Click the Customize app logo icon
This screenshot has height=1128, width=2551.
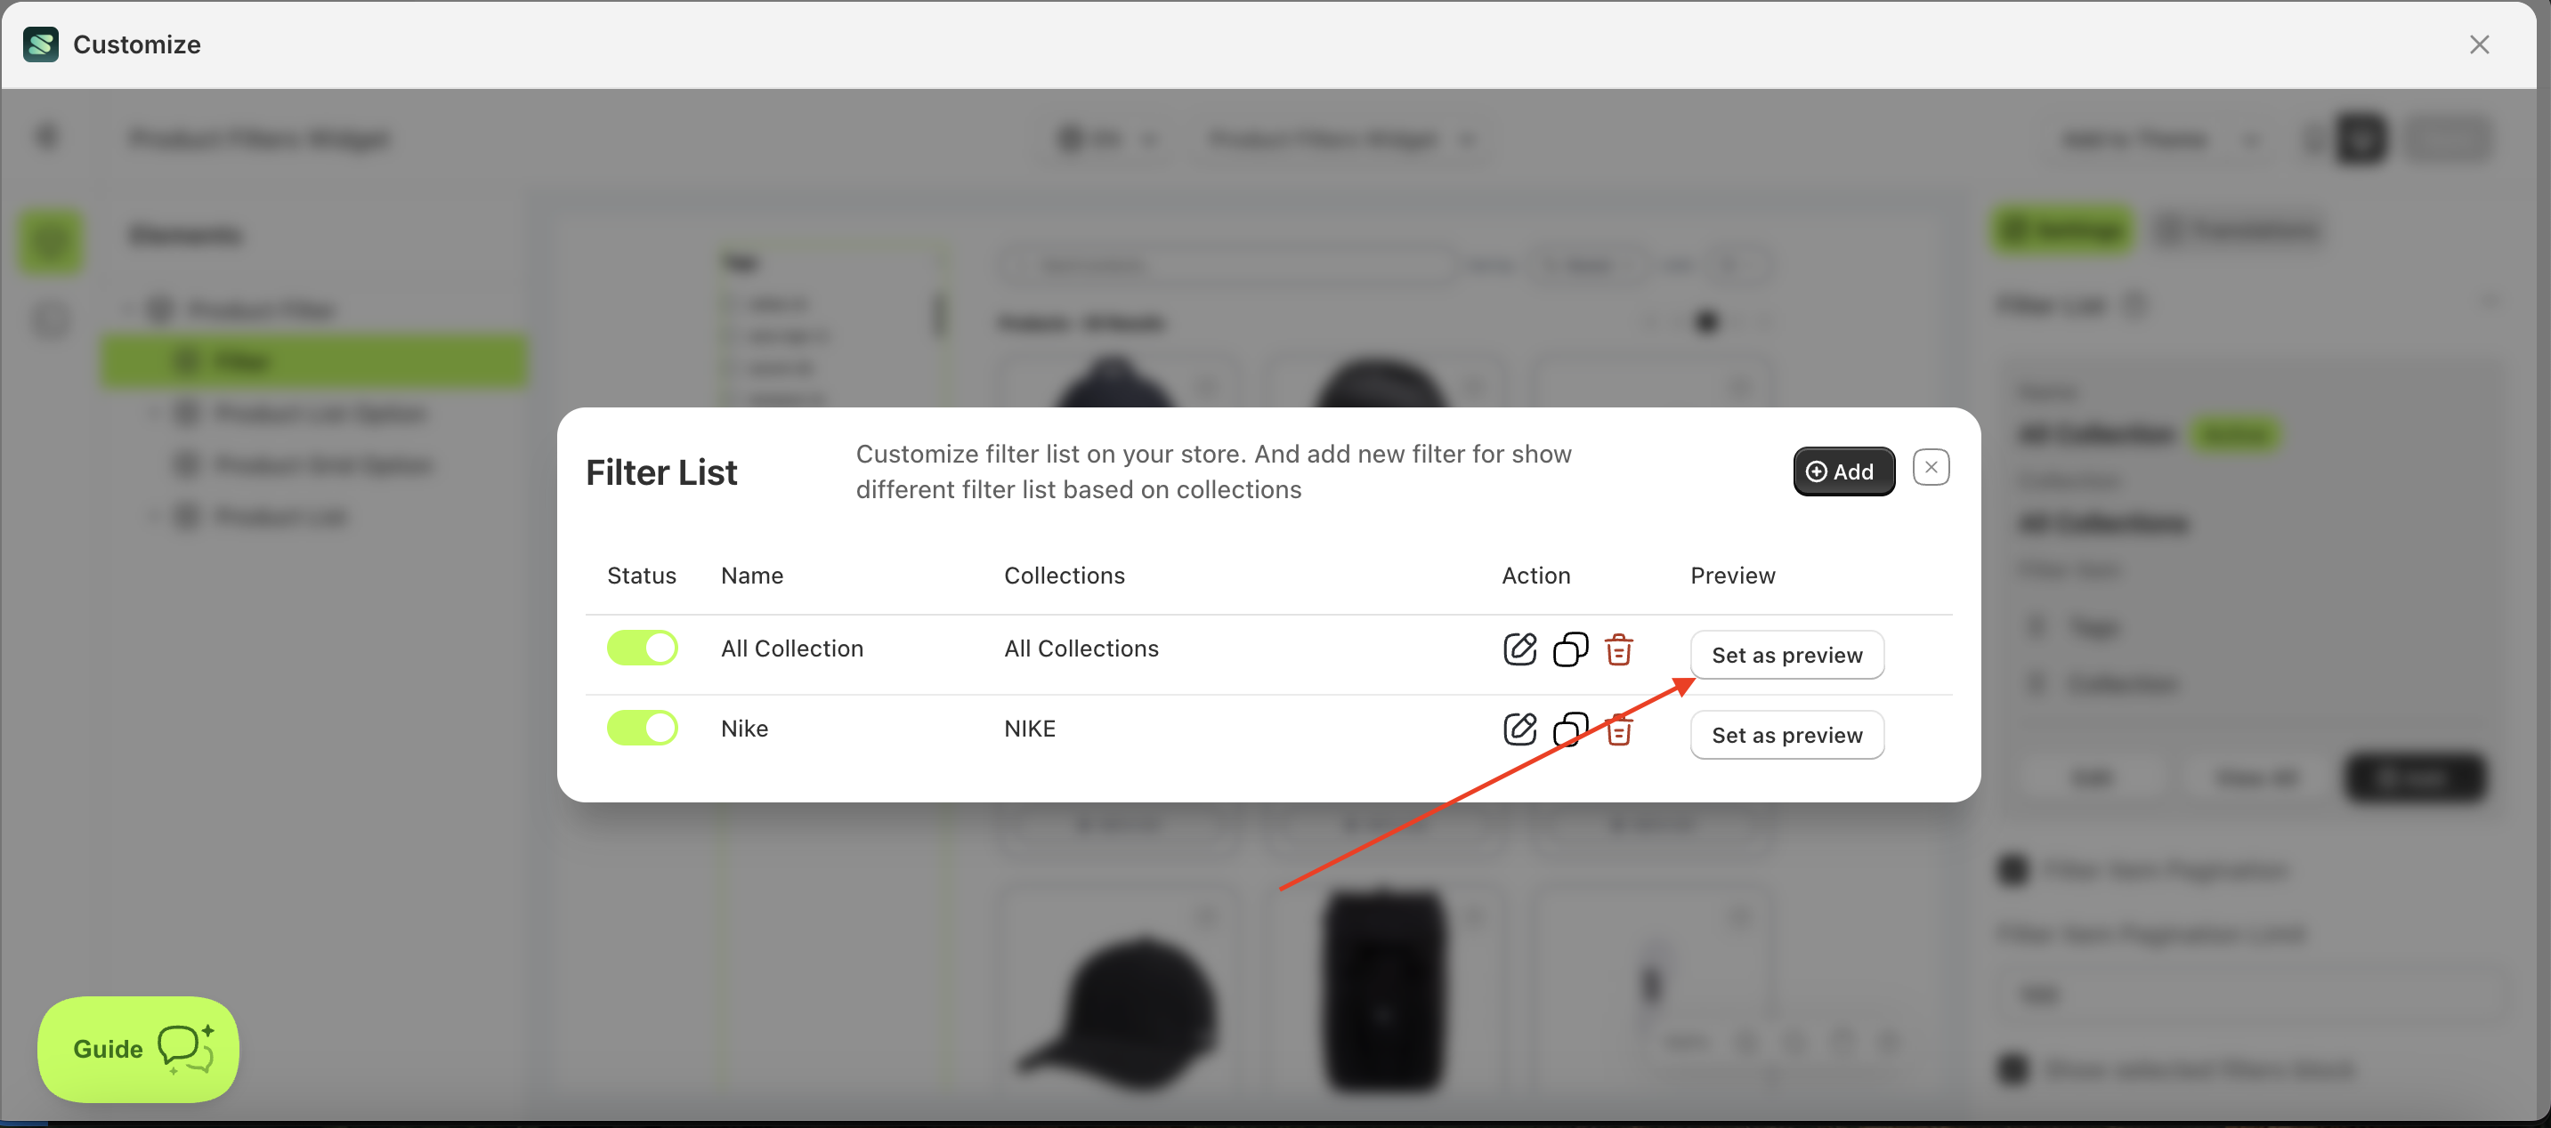(x=41, y=44)
